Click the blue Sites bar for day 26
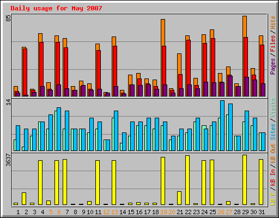 click(x=222, y=125)
